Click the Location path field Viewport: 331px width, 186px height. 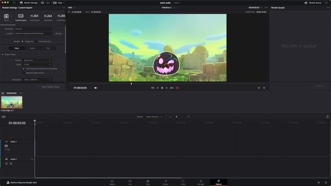coord(33,33)
